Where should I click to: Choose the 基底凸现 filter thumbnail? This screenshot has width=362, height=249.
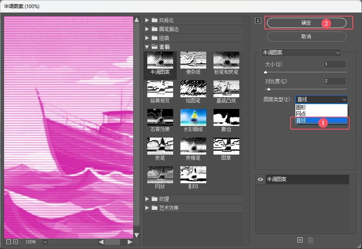click(x=226, y=89)
